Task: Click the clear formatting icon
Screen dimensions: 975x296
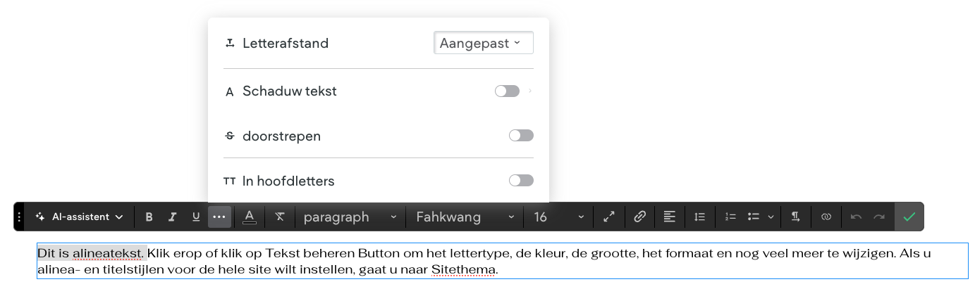Action: (279, 217)
